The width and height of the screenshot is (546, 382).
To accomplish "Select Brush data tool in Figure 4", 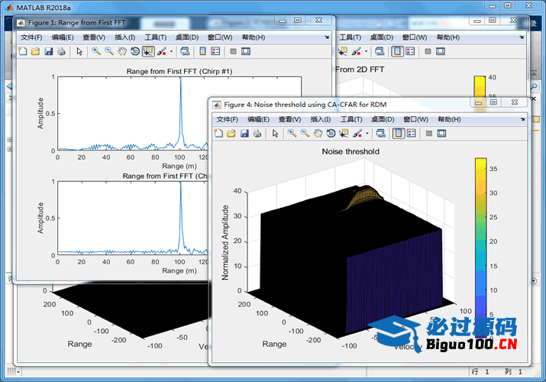I will [357, 134].
